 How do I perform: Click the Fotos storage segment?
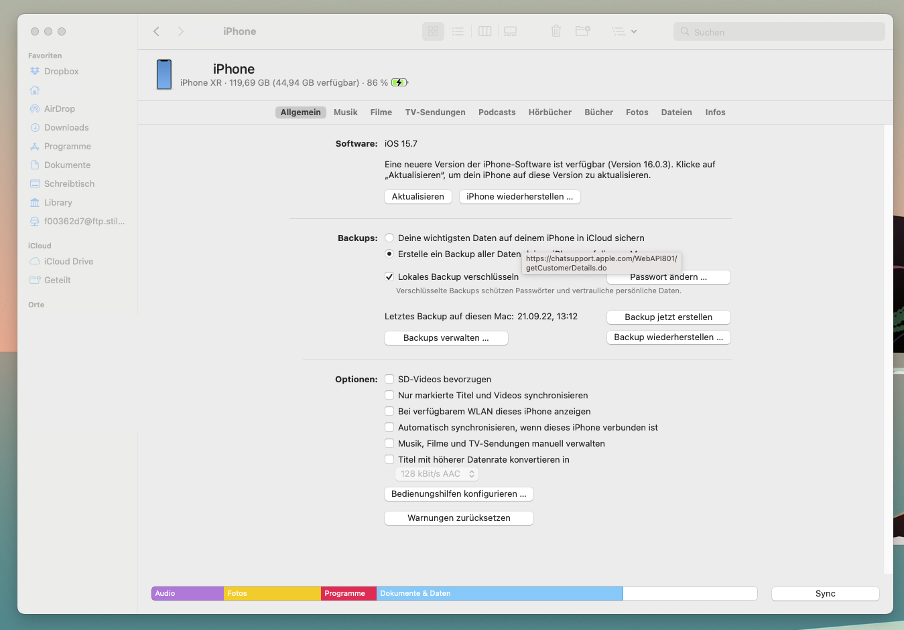pyautogui.click(x=272, y=594)
